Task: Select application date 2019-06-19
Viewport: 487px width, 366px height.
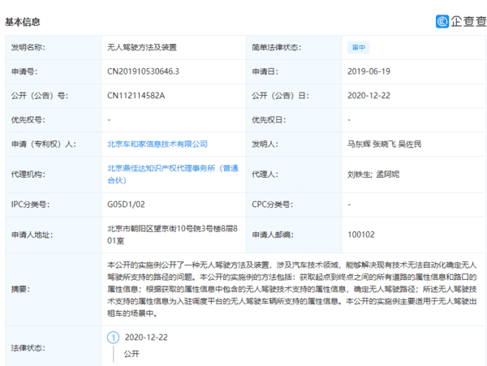Action: click(x=368, y=71)
